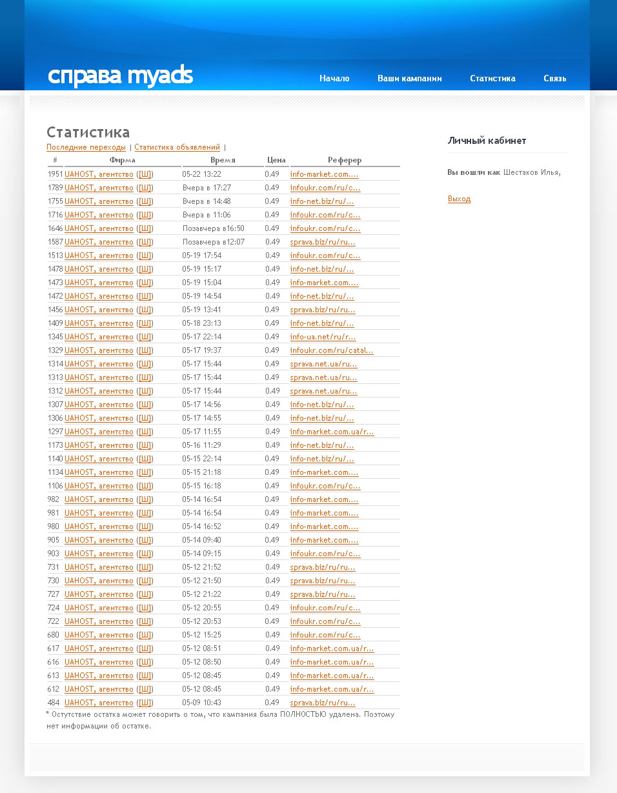Viewport: 617px width, 793px height.
Task: Open infoukr.com referer in row 1106
Action: pyautogui.click(x=325, y=486)
